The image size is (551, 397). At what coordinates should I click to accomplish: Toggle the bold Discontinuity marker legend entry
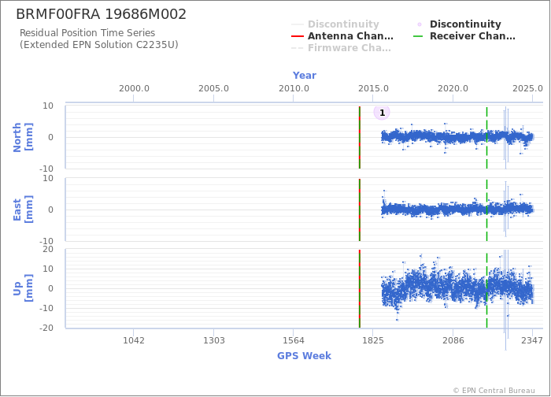click(457, 24)
